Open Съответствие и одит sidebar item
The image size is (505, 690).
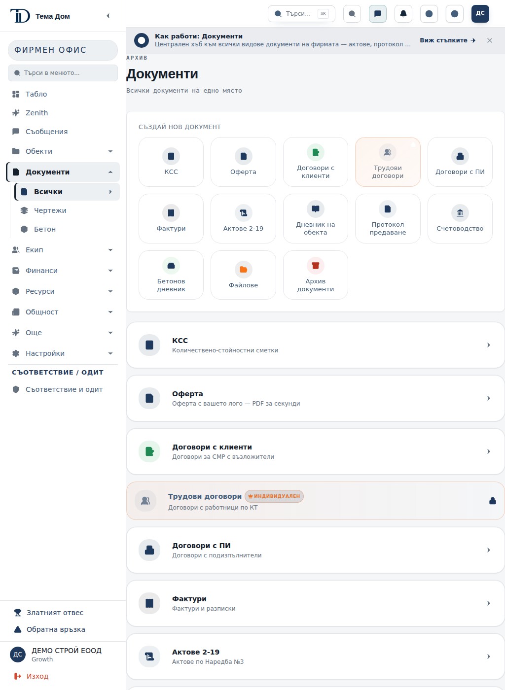pos(63,389)
